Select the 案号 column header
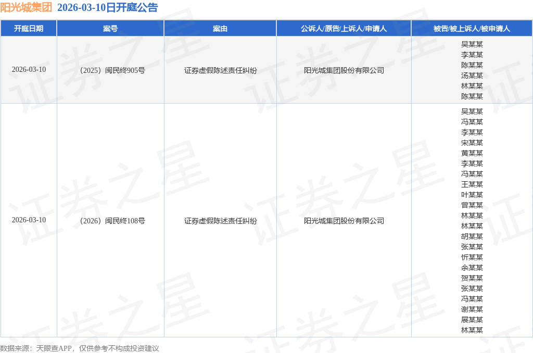533x353 pixels. 110,29
